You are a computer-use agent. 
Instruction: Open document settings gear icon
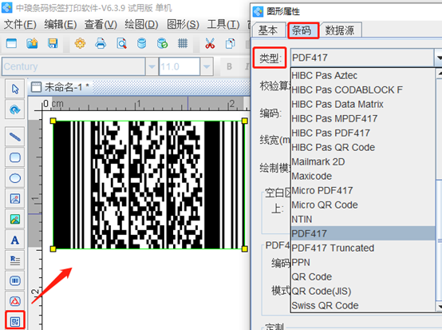(80, 43)
